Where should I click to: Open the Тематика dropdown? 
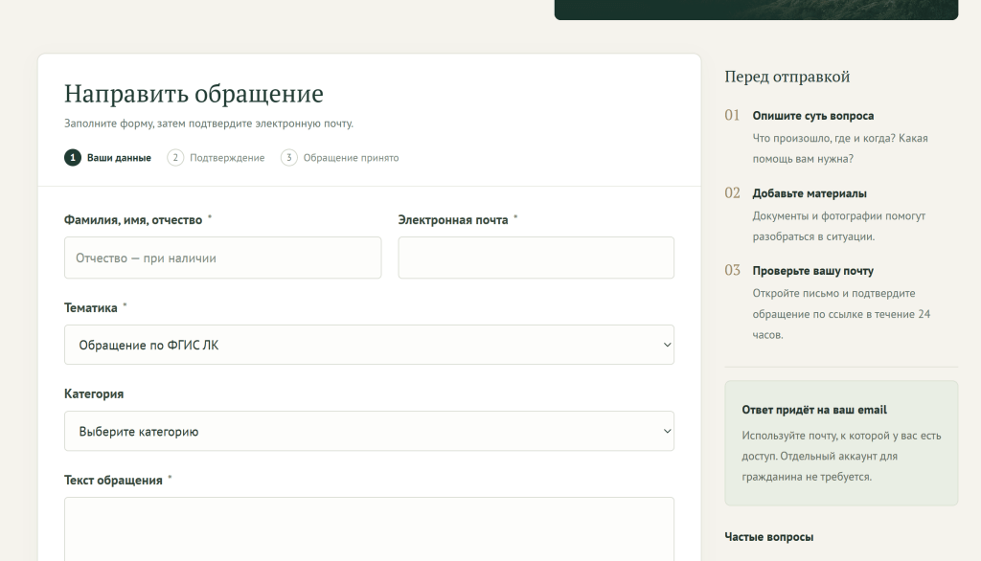(x=369, y=345)
